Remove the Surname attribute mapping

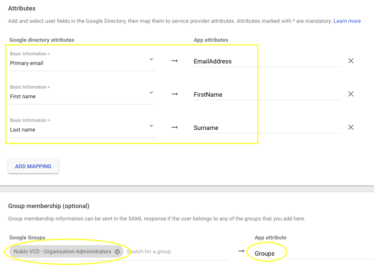(x=351, y=127)
